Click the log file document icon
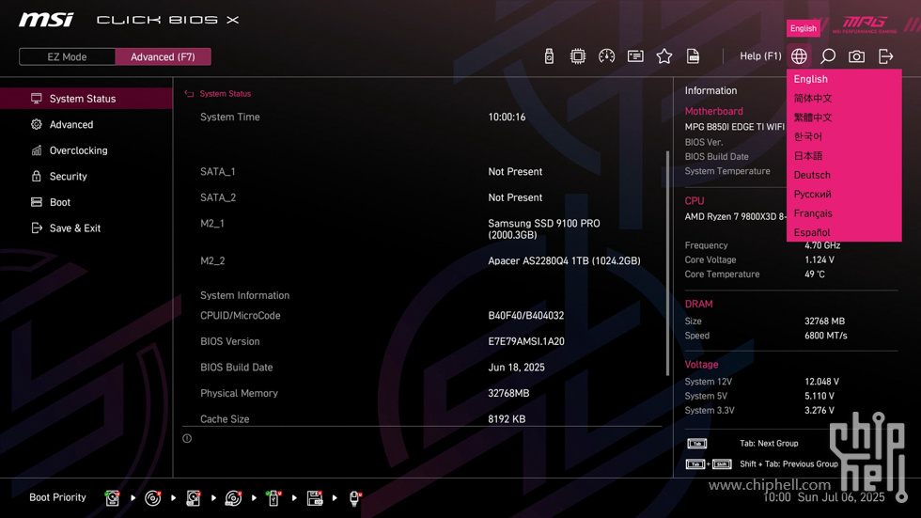This screenshot has width=921, height=518. [694, 56]
